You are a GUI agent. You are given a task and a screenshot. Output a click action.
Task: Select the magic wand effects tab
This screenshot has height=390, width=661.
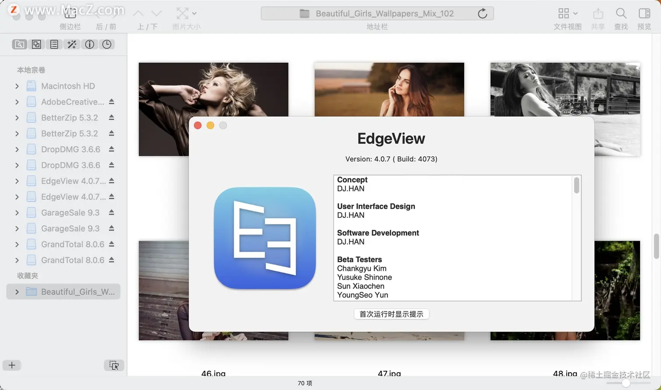(72, 45)
